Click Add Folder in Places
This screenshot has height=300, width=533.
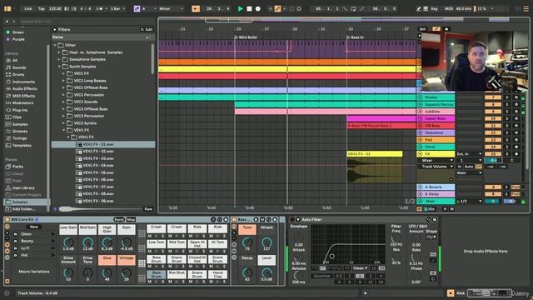(x=23, y=209)
